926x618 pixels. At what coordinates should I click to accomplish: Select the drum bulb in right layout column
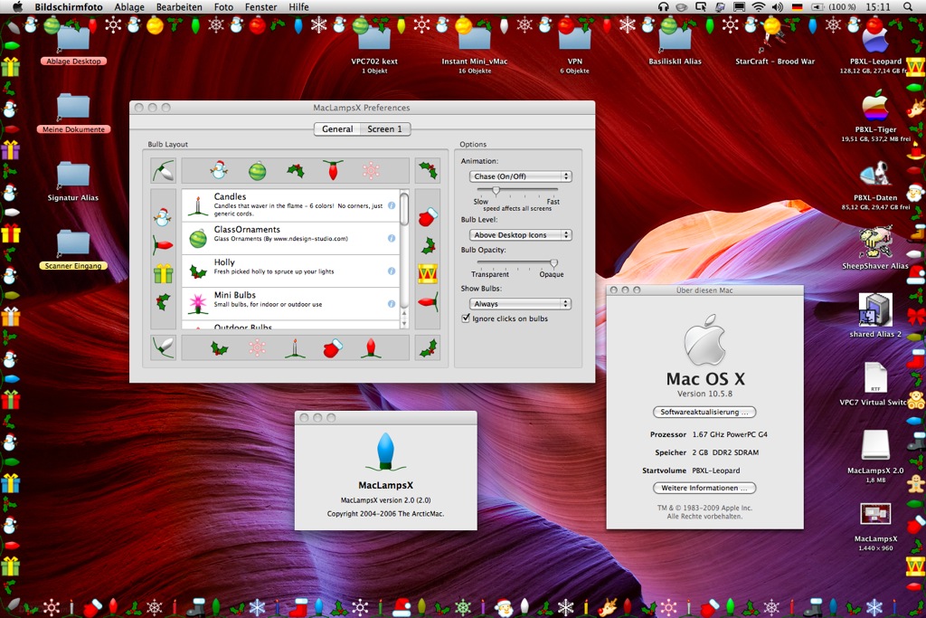428,272
